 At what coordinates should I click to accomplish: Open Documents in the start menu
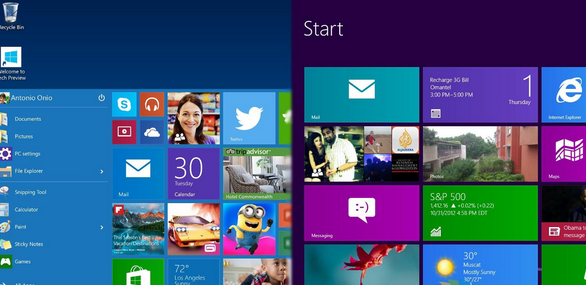tap(27, 119)
